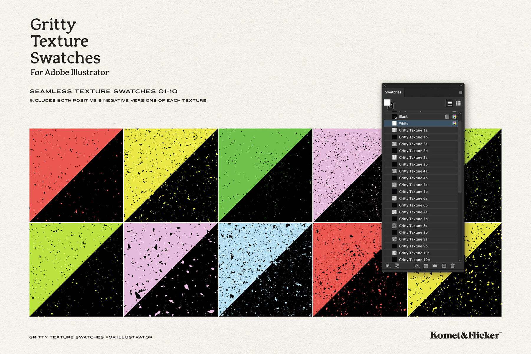Click the Black color swatch thumbnail

click(x=394, y=117)
